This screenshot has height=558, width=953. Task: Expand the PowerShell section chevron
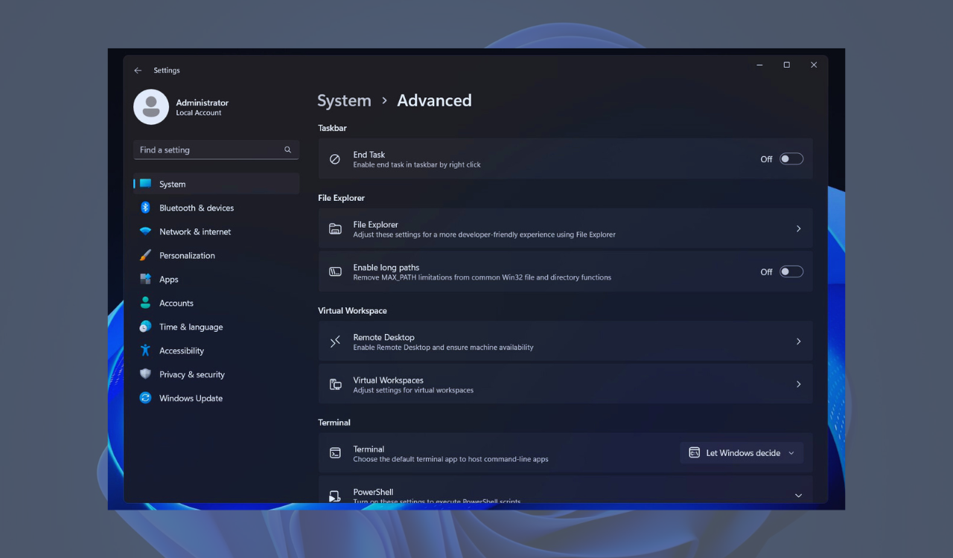[798, 496]
